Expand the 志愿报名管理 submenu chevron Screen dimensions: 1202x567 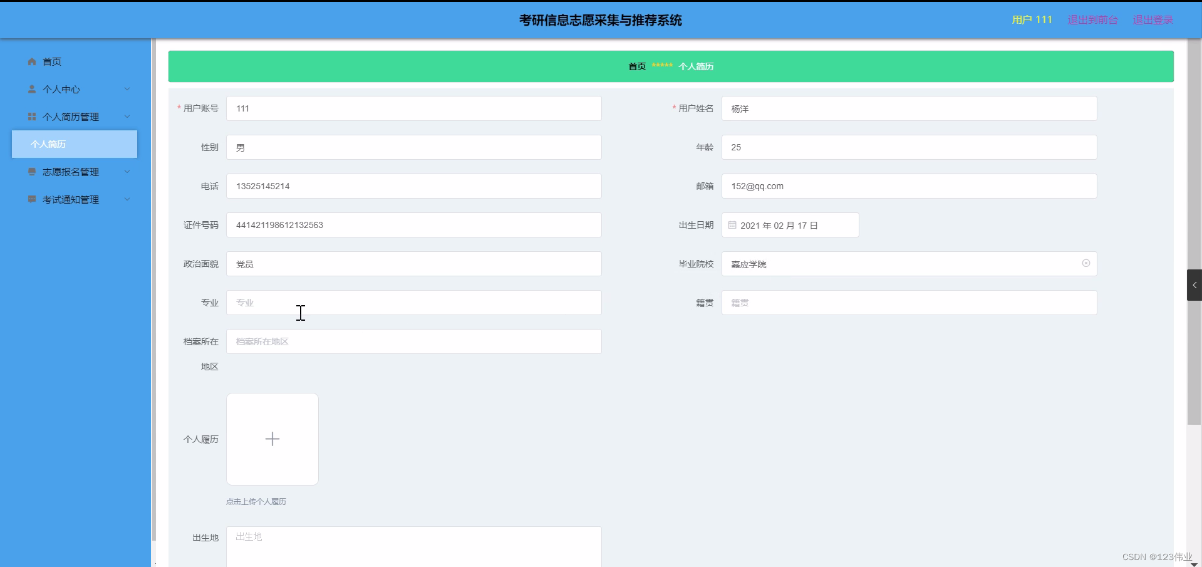pos(127,172)
